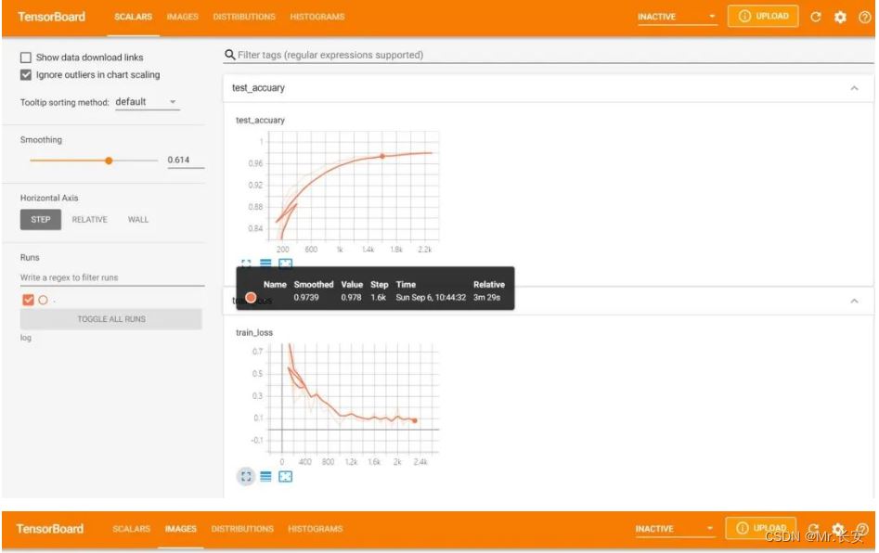Click the TOGGLE ALL RUNS button
Image resolution: width=879 pixels, height=553 pixels.
(x=111, y=319)
